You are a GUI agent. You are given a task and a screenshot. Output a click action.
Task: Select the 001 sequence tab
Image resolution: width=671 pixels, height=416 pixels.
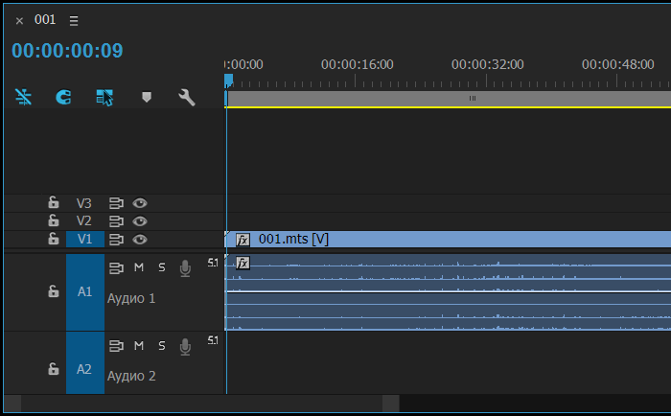coord(45,20)
